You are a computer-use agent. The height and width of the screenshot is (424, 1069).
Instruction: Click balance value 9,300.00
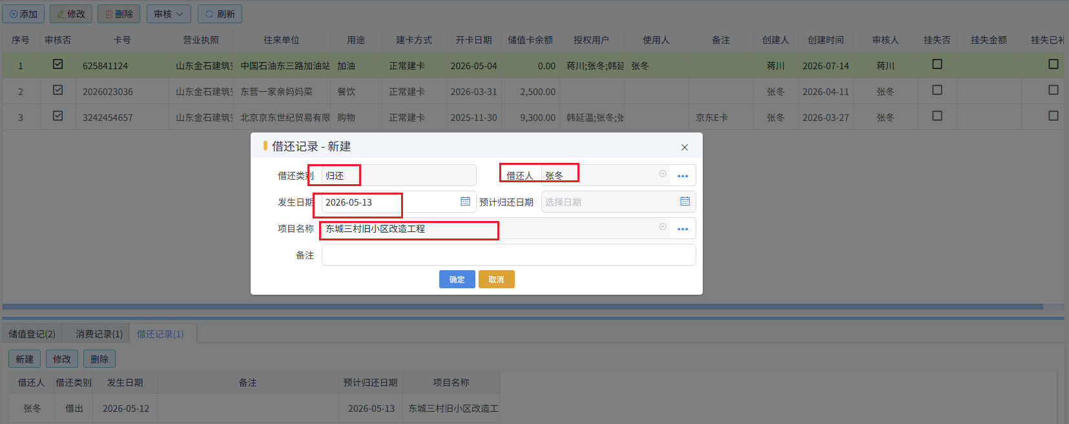[x=537, y=118]
